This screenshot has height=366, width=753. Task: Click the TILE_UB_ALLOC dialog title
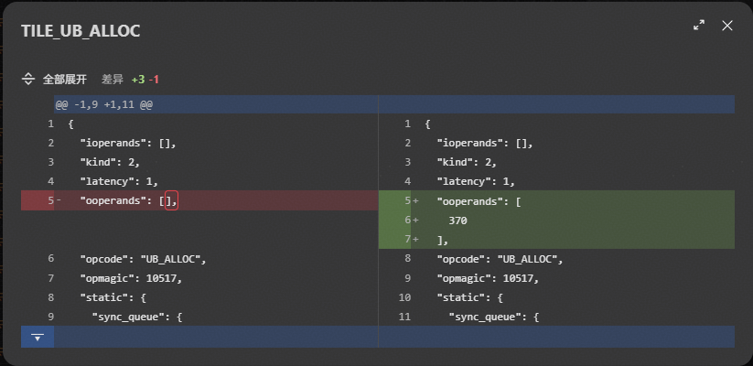pyautogui.click(x=81, y=31)
